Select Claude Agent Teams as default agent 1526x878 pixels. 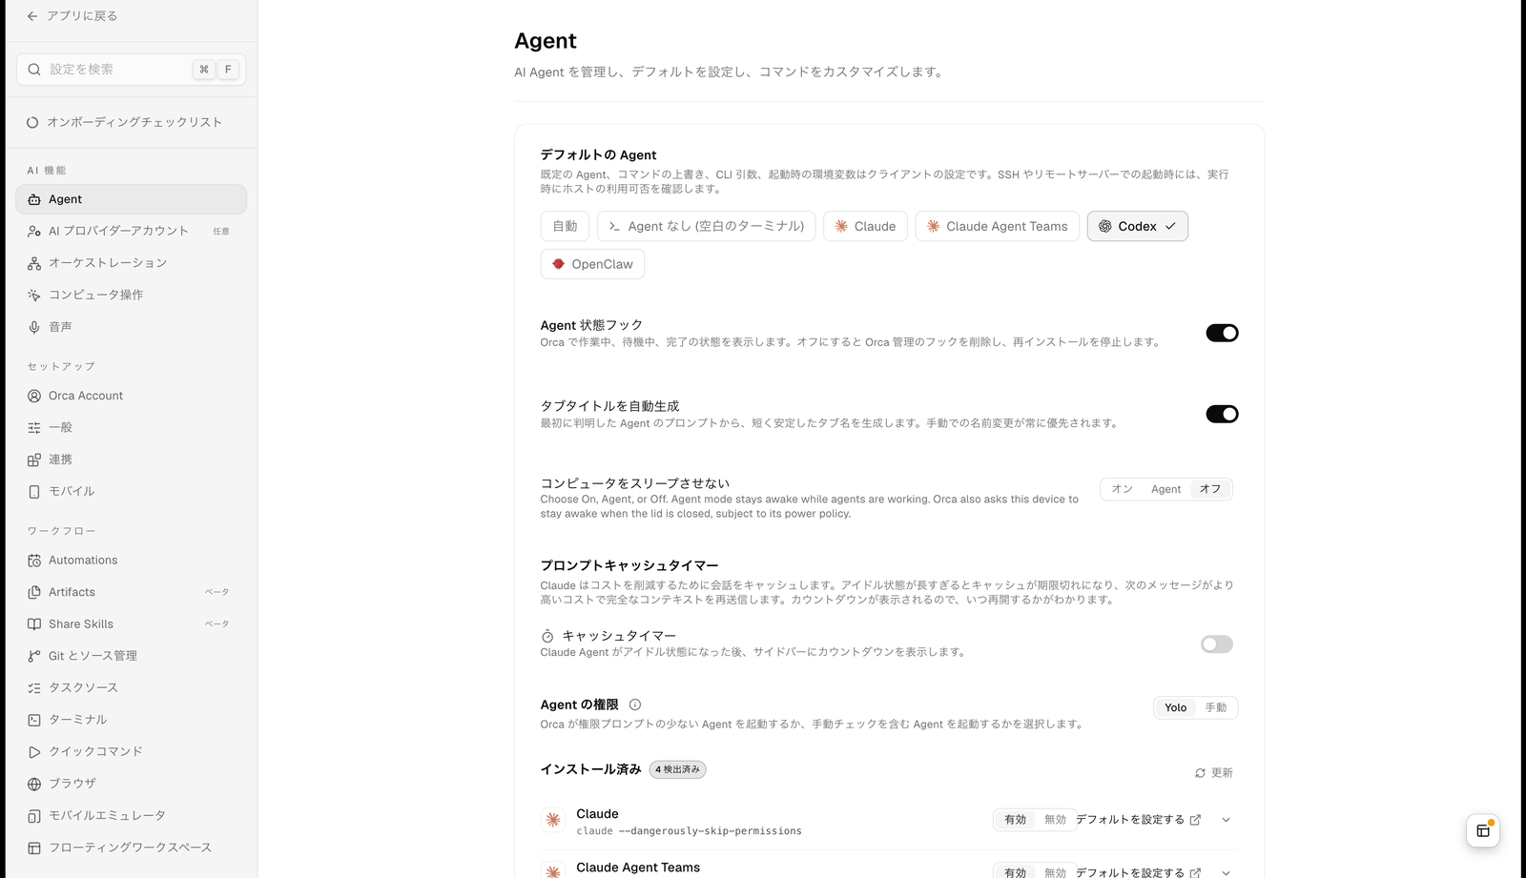click(x=998, y=226)
